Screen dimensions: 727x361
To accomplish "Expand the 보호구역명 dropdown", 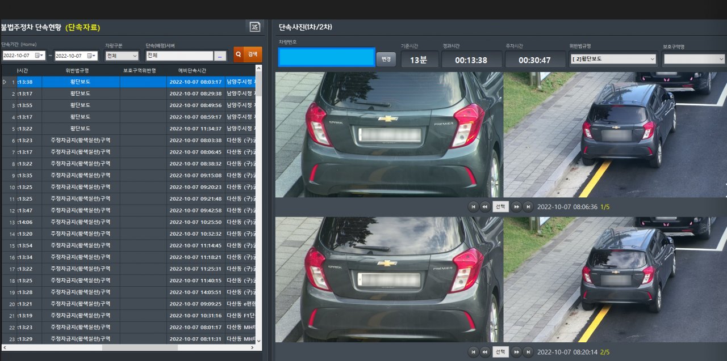I will [721, 59].
